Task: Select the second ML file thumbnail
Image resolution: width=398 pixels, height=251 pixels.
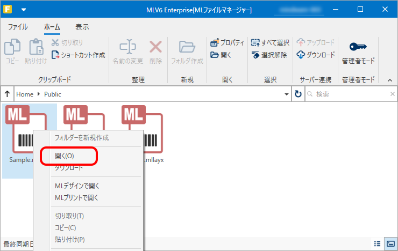Action: coord(84,117)
